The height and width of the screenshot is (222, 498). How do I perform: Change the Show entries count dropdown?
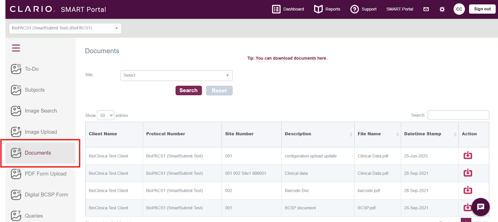tap(106, 115)
